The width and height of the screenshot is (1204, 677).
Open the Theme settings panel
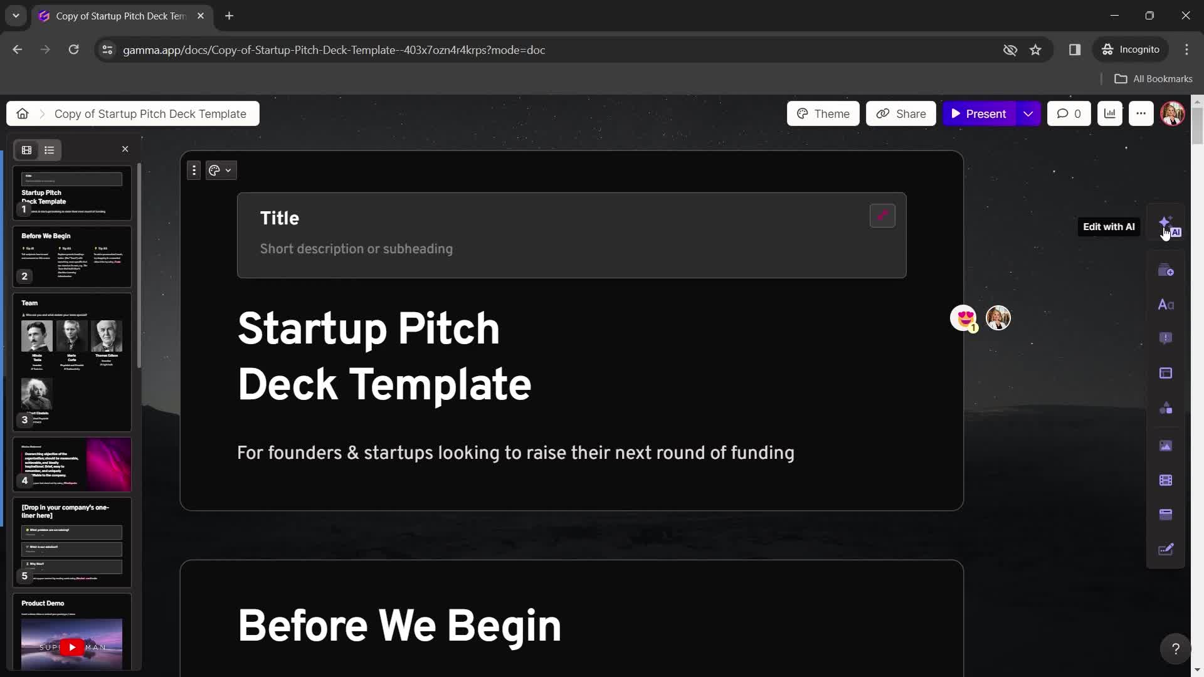pos(822,113)
